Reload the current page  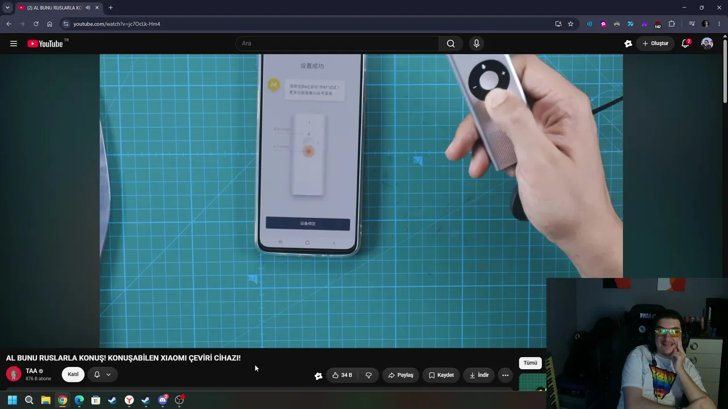36,24
